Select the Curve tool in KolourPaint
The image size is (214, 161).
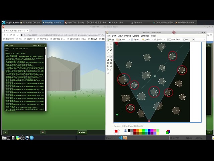(x=111, y=69)
